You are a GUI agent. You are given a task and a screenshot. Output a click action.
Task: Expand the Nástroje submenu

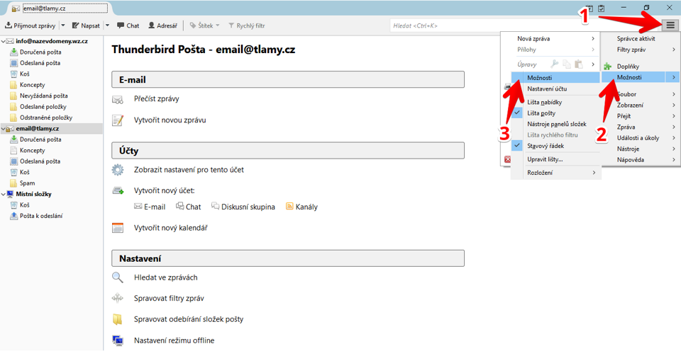pyautogui.click(x=640, y=149)
